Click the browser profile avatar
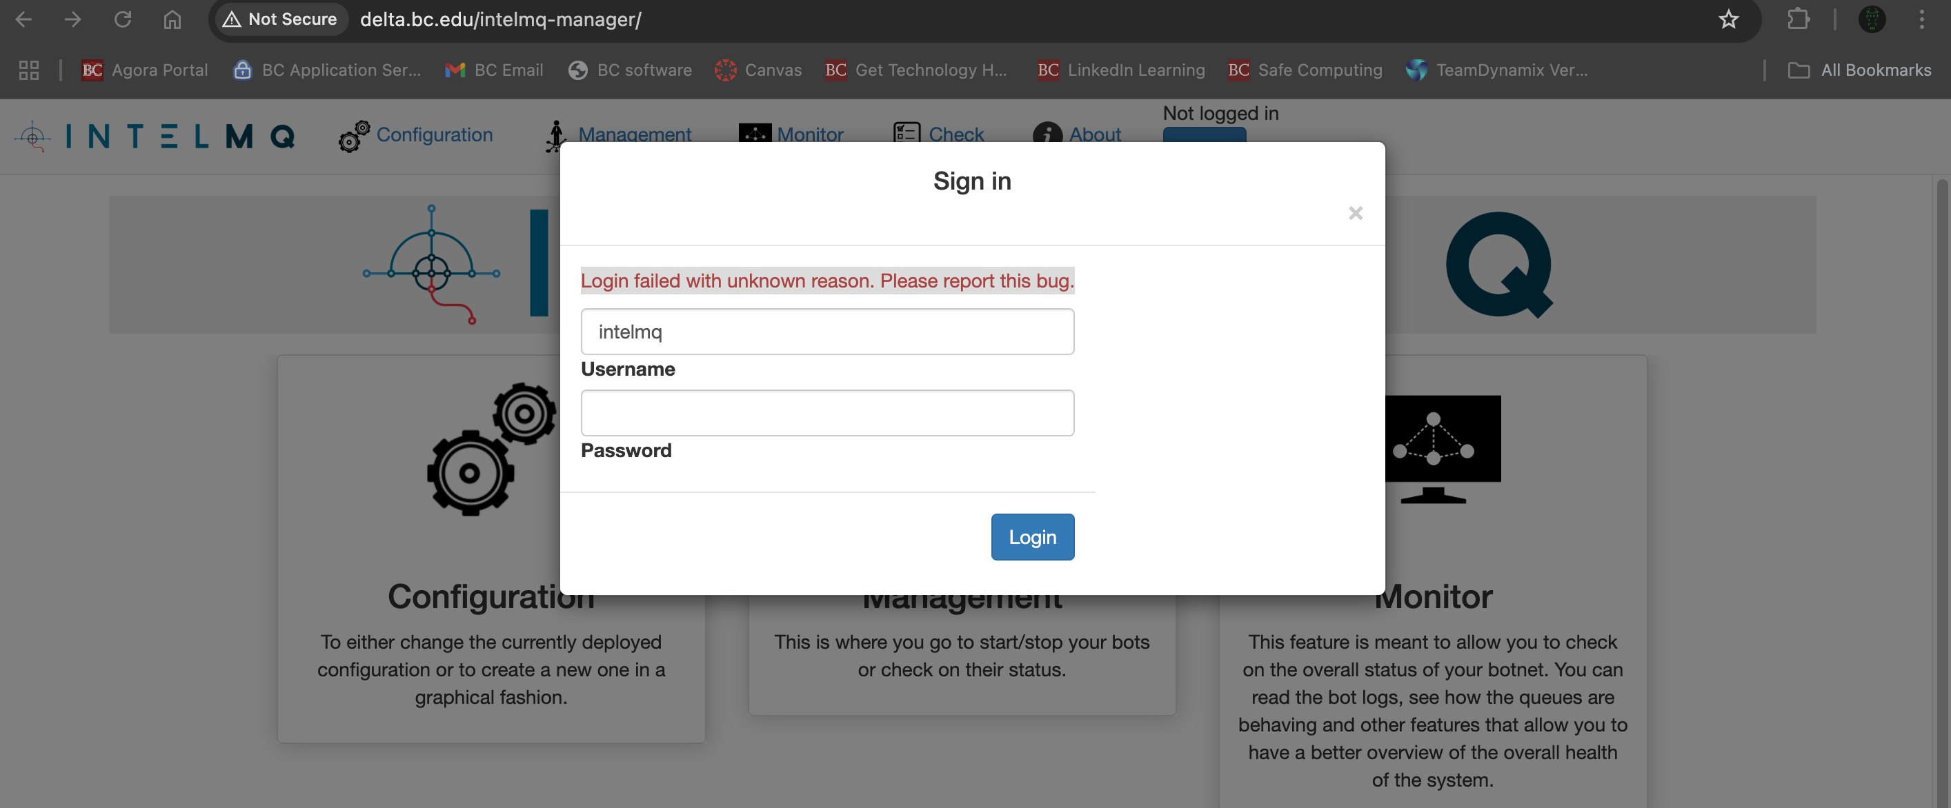The width and height of the screenshot is (1951, 808). click(1872, 19)
